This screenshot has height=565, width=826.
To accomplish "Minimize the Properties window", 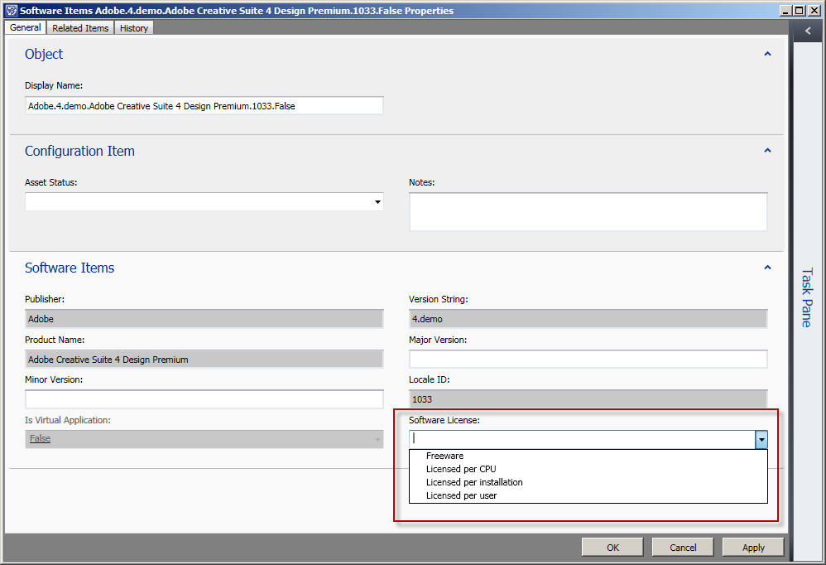I will coord(786,11).
